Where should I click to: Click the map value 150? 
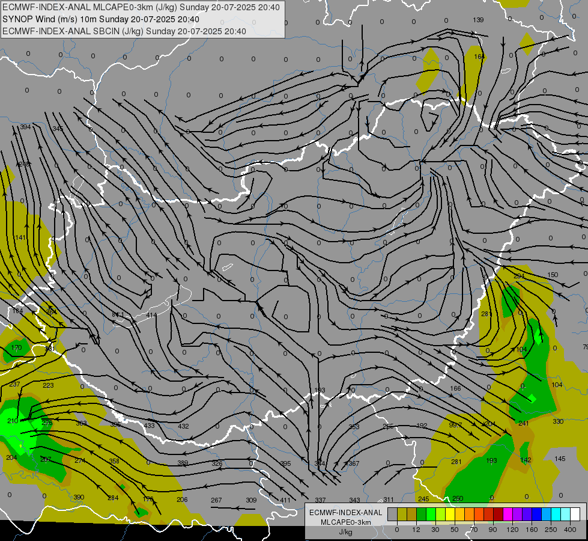click(x=553, y=275)
